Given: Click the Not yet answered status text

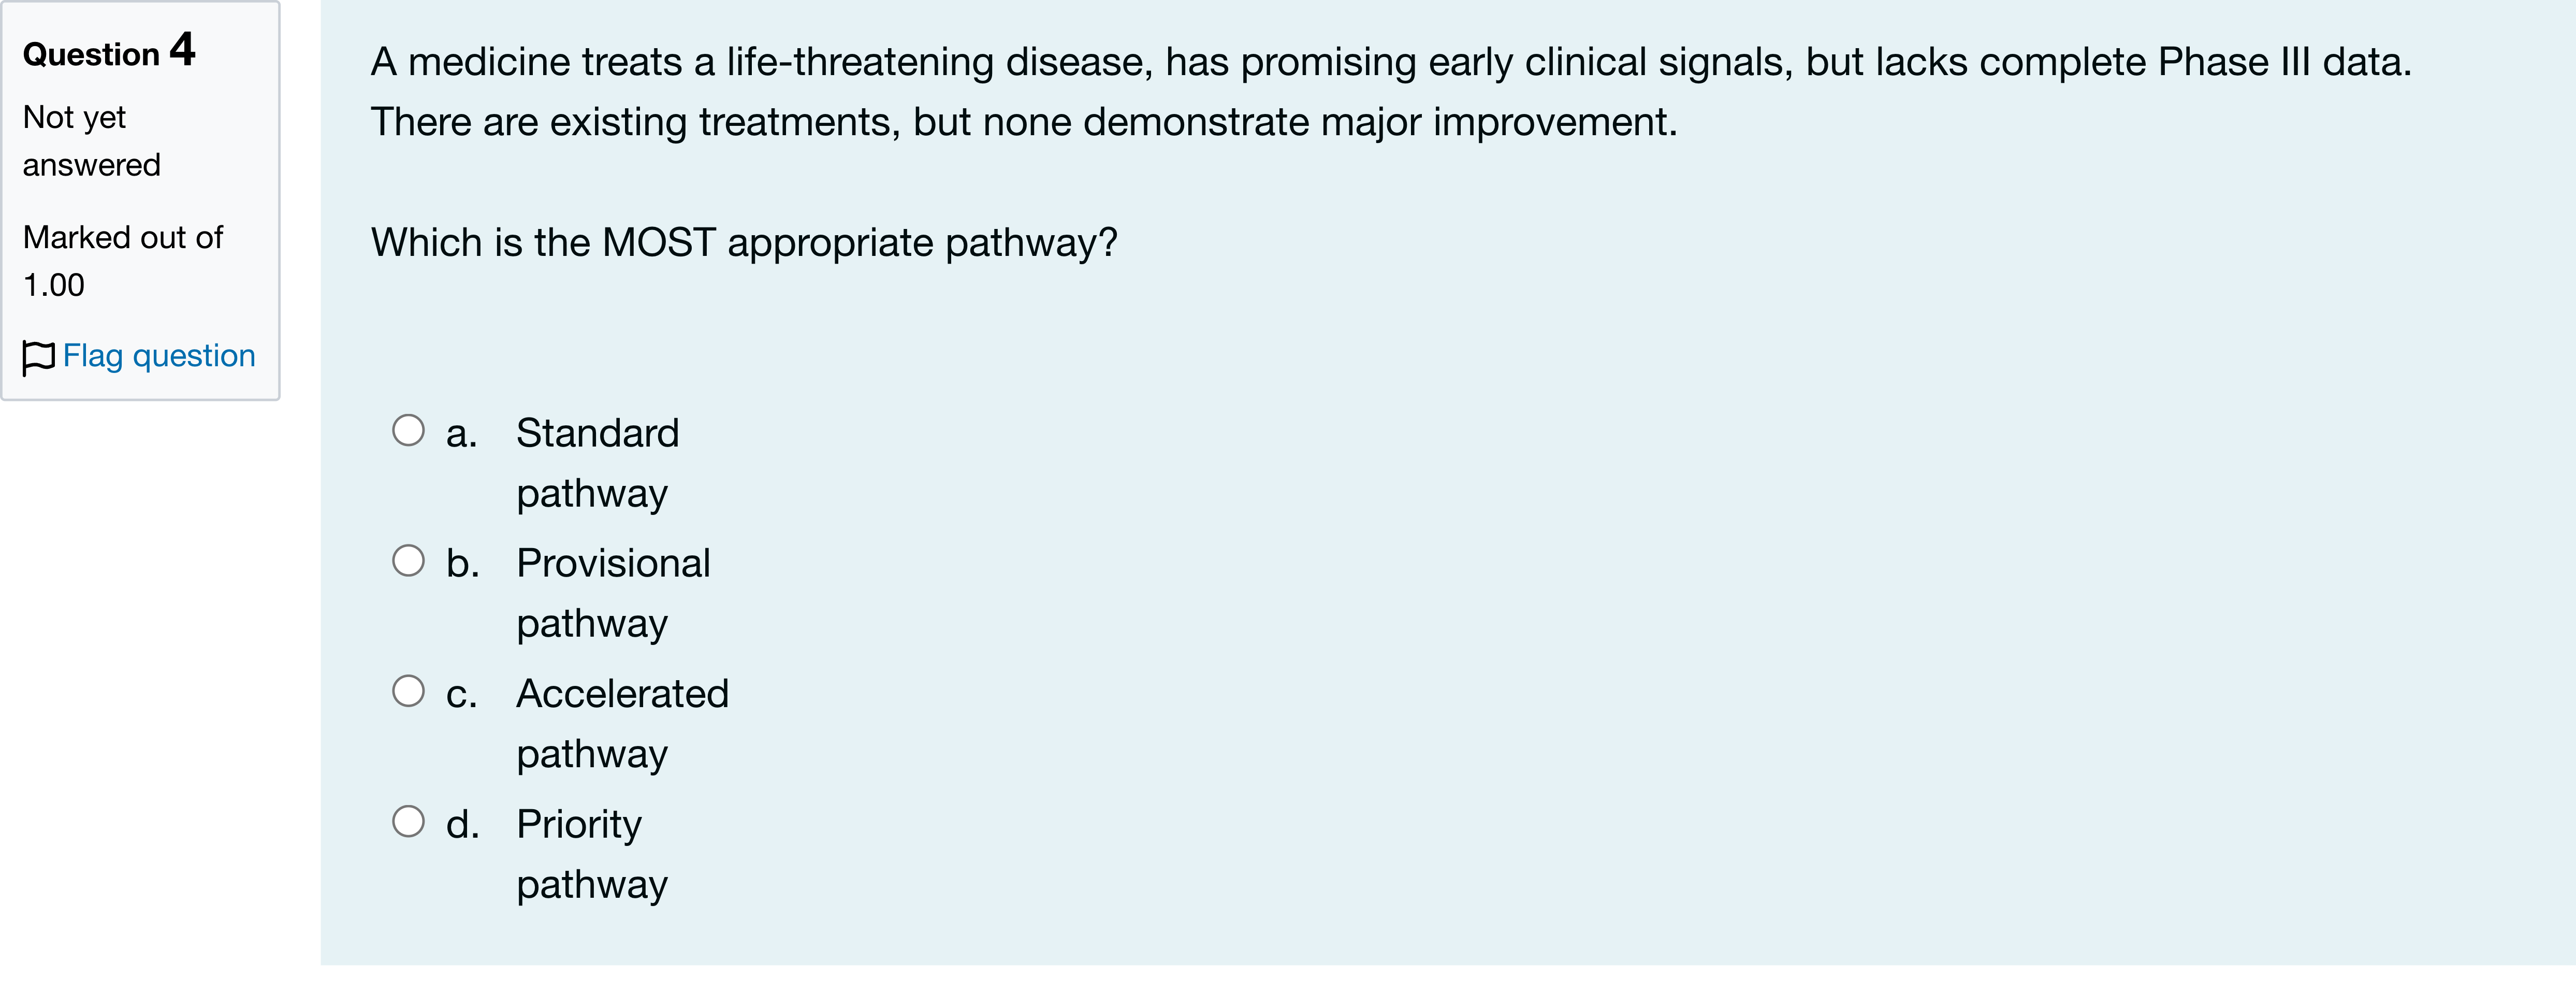Looking at the screenshot, I should coord(92,141).
